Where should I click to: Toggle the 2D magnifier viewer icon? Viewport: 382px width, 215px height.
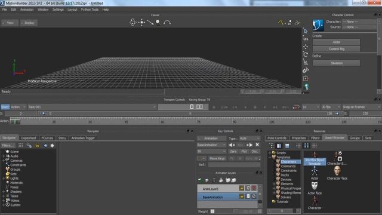click(x=289, y=23)
